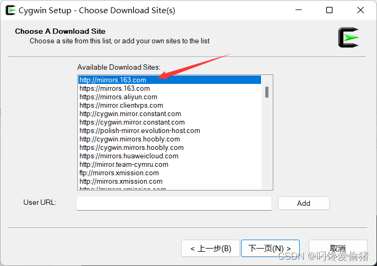The image size is (377, 266).
Task: Focus the User URL input field
Action: tap(174, 203)
